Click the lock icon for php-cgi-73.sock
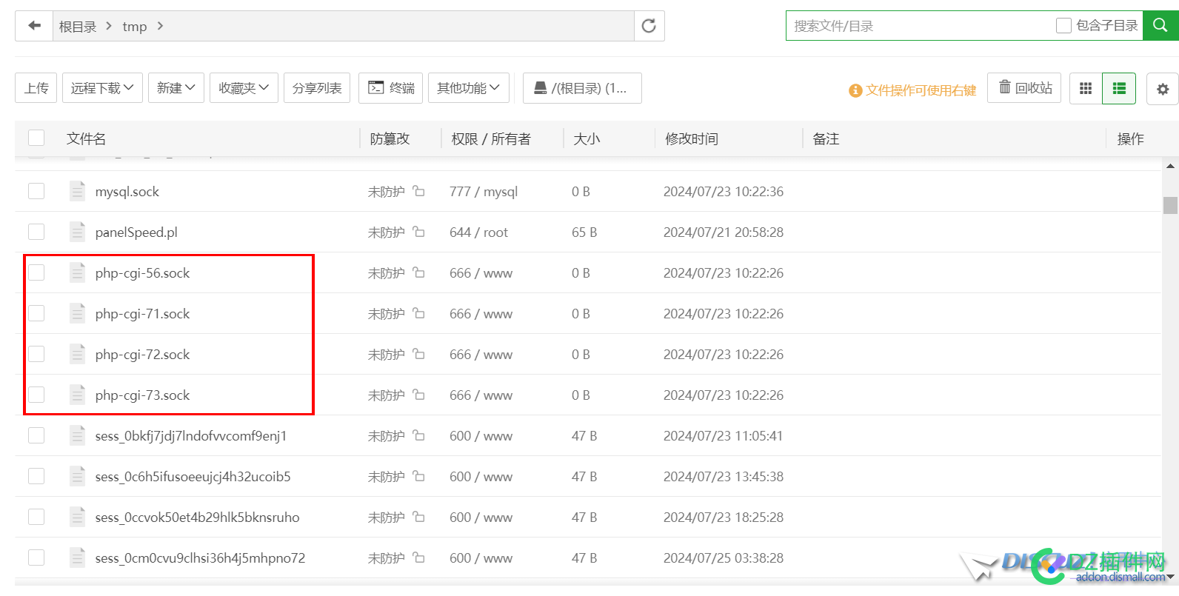 pos(418,395)
